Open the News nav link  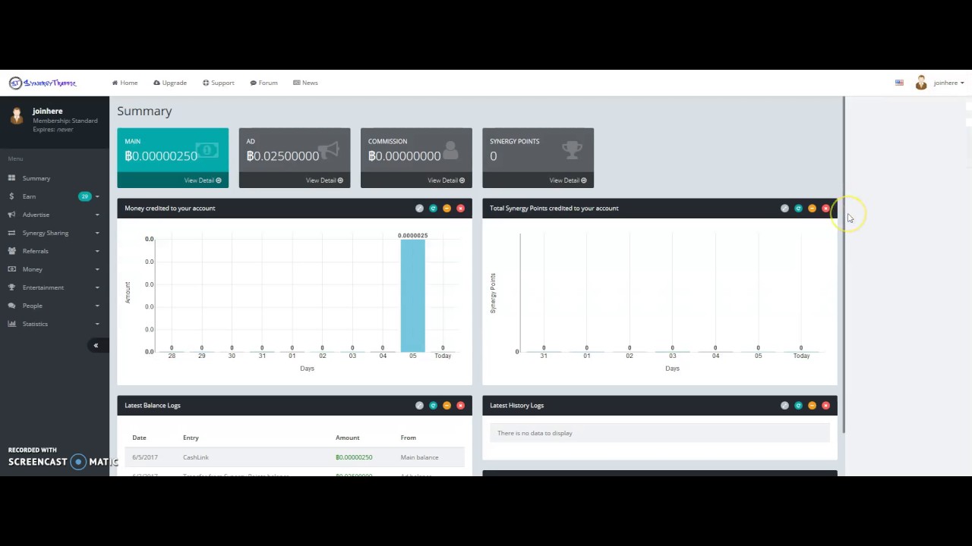pos(305,83)
